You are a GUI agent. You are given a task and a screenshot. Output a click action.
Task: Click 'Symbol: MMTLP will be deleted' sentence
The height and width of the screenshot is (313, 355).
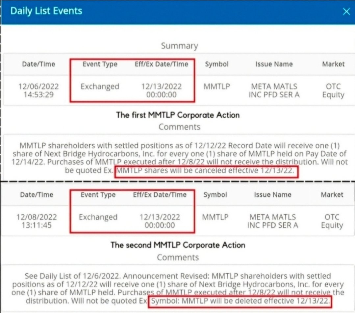tap(241, 301)
